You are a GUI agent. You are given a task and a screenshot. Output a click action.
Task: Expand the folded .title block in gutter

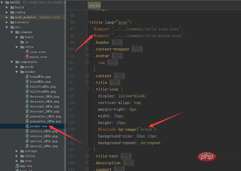click(87, 82)
